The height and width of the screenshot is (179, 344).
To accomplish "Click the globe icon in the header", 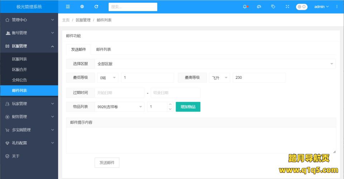I will click(x=82, y=6).
